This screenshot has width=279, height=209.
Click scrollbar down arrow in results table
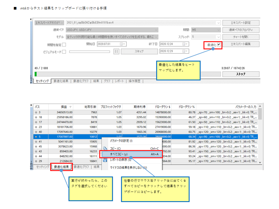(x=260, y=162)
